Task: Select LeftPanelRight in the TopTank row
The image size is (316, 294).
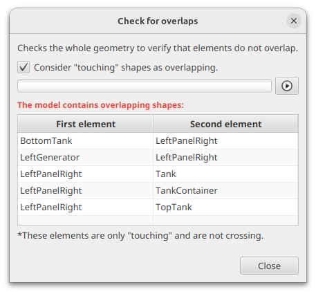Action: click(x=86, y=208)
